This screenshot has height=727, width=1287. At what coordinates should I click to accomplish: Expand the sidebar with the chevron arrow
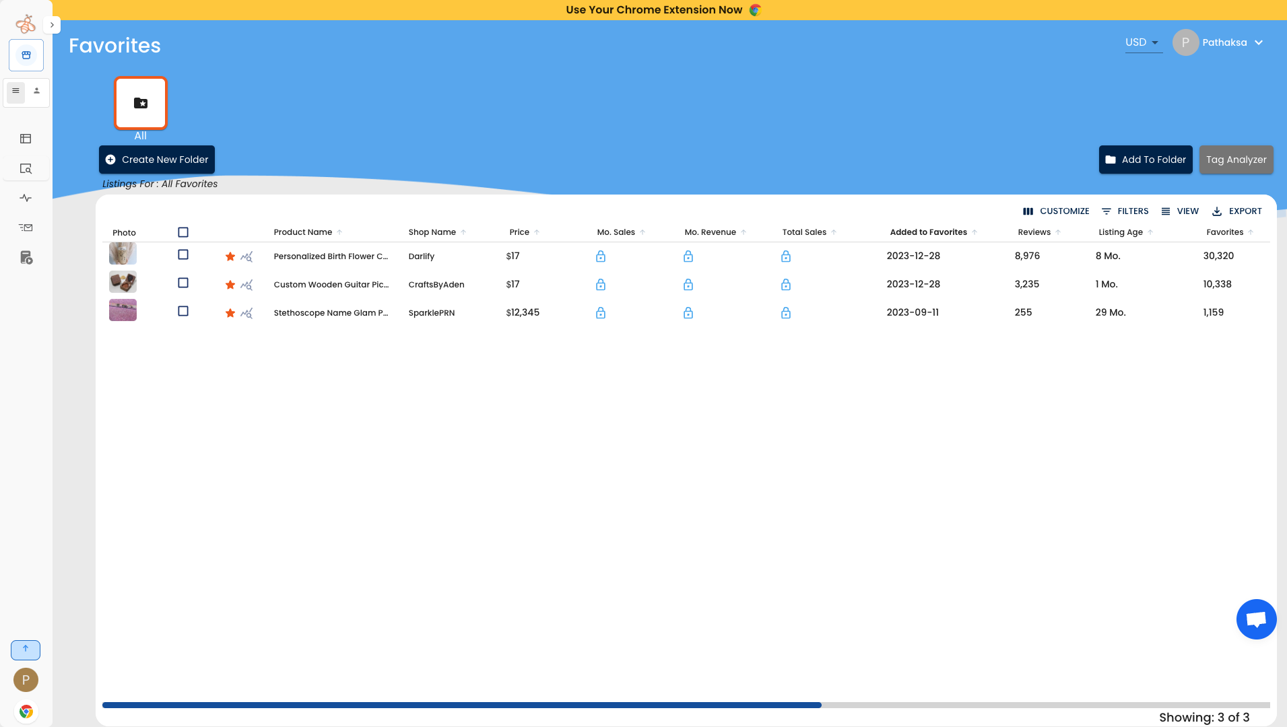point(52,25)
